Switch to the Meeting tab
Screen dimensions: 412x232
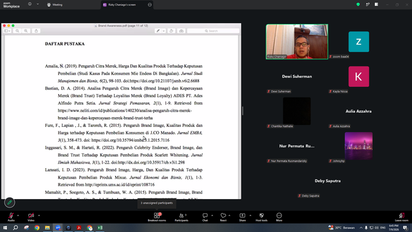55,5
